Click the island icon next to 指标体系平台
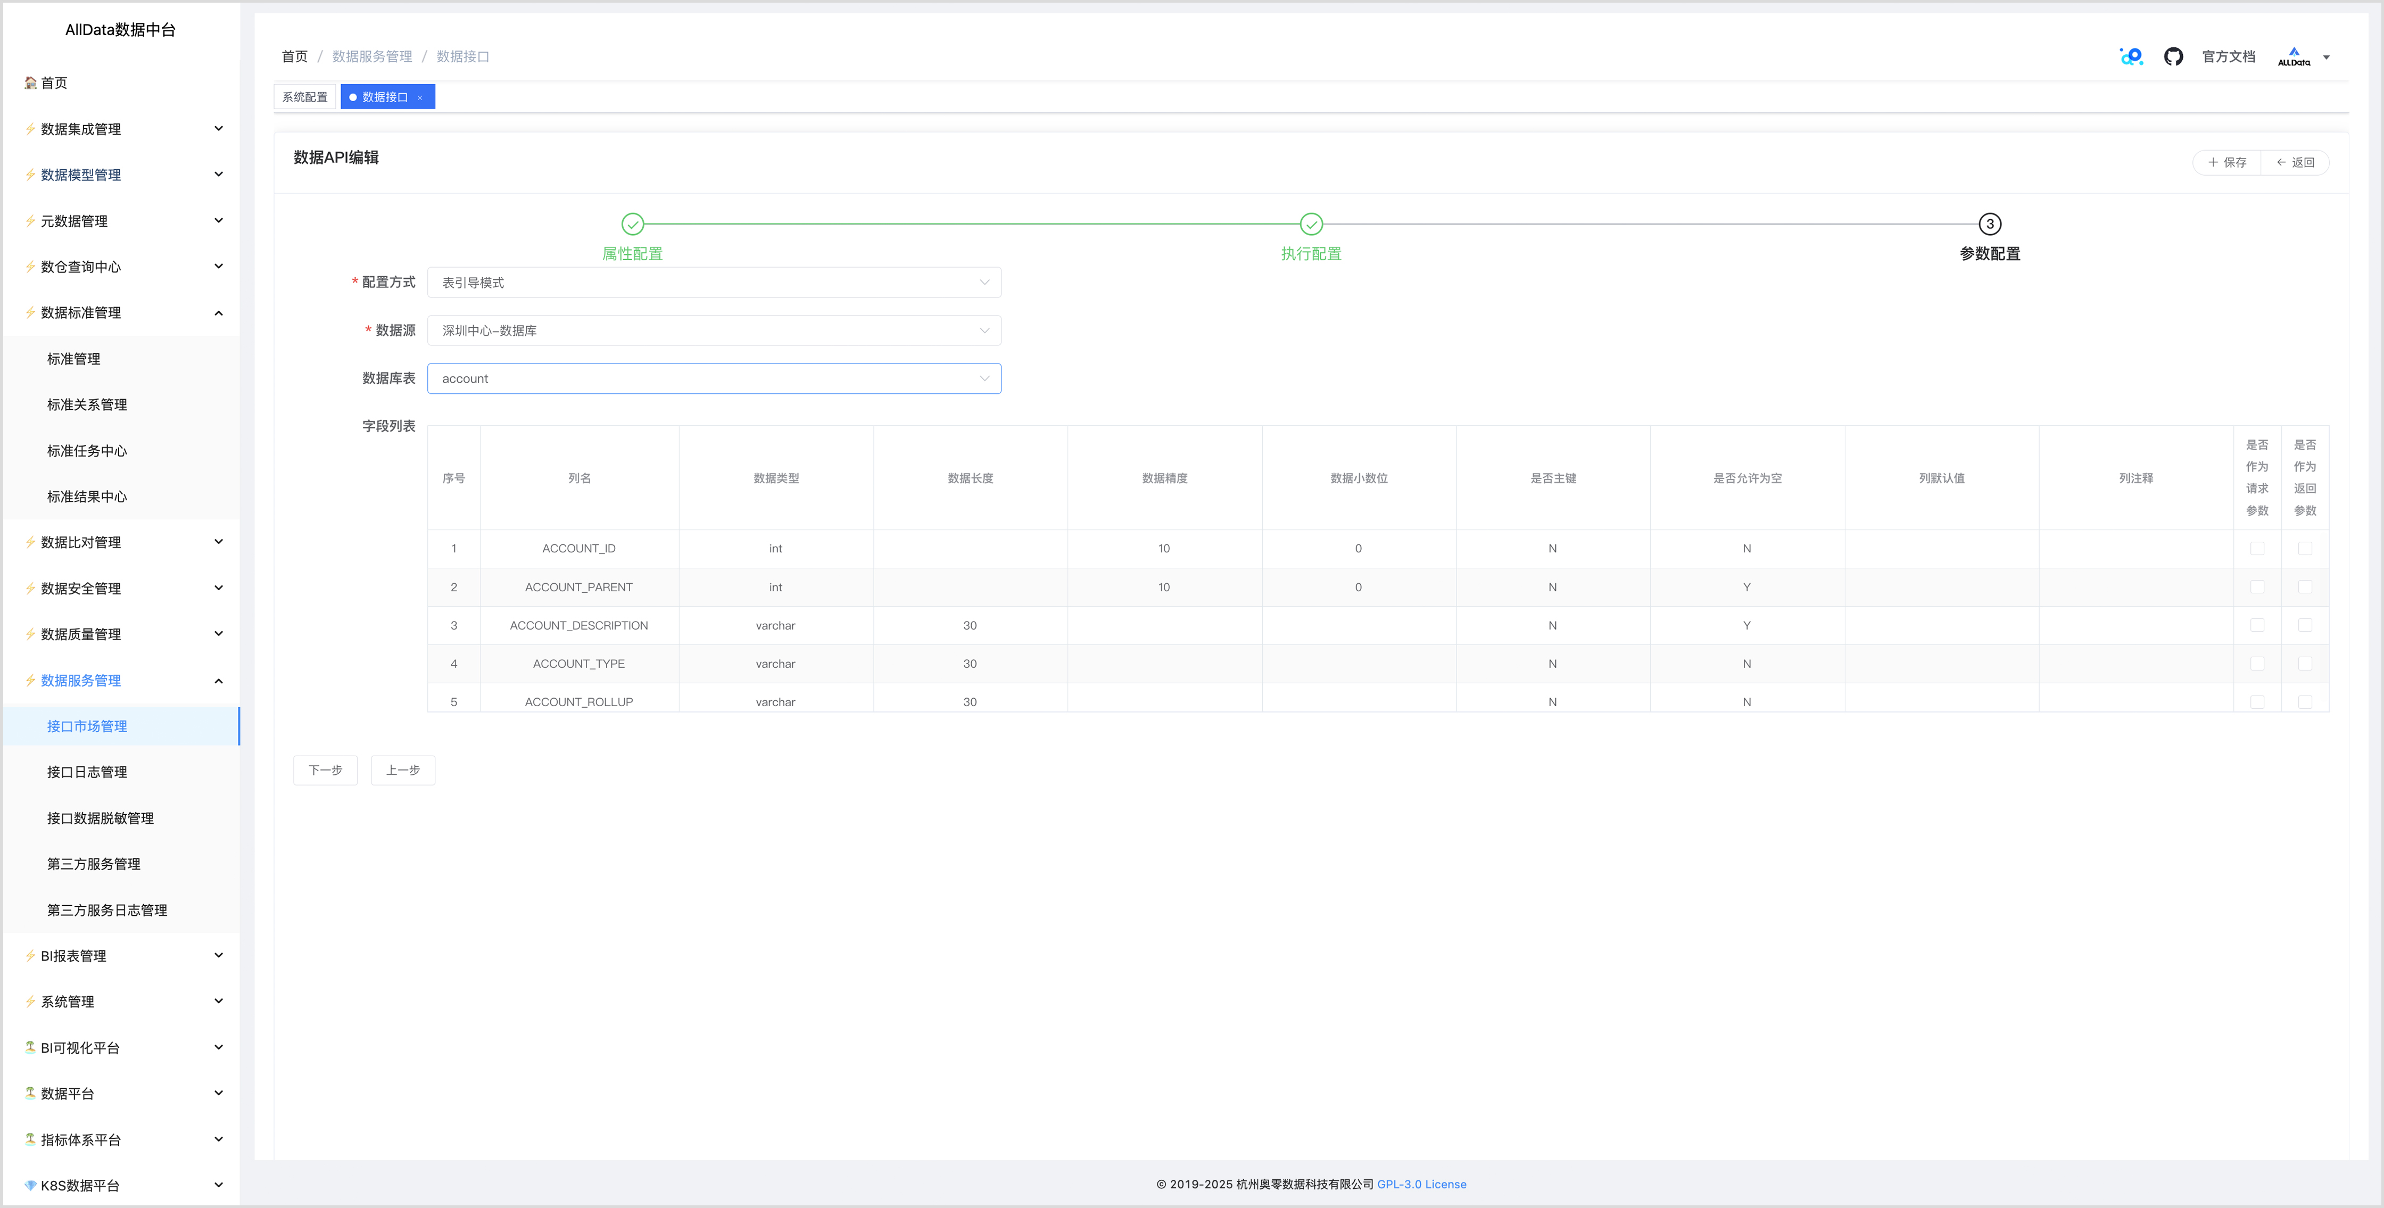 pyautogui.click(x=30, y=1139)
